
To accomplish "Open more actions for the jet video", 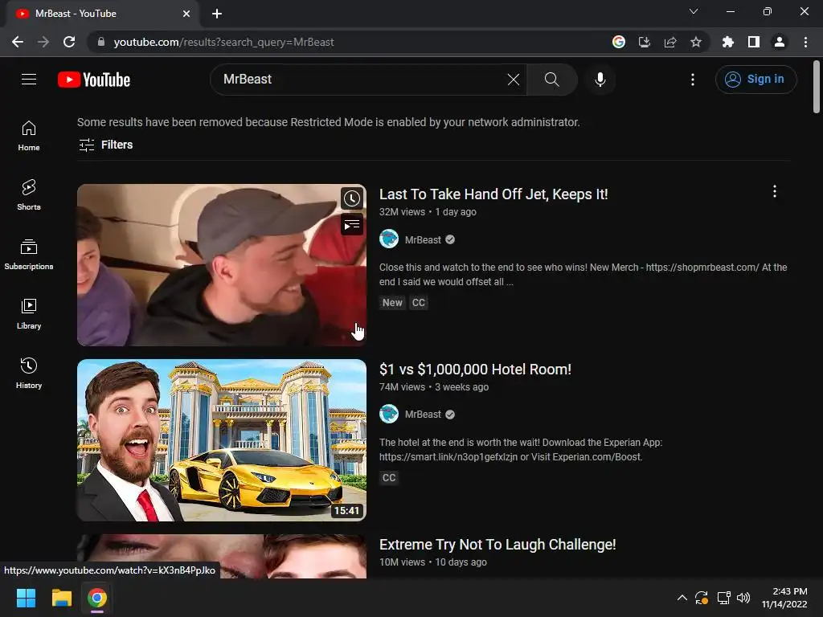I will point(774,191).
